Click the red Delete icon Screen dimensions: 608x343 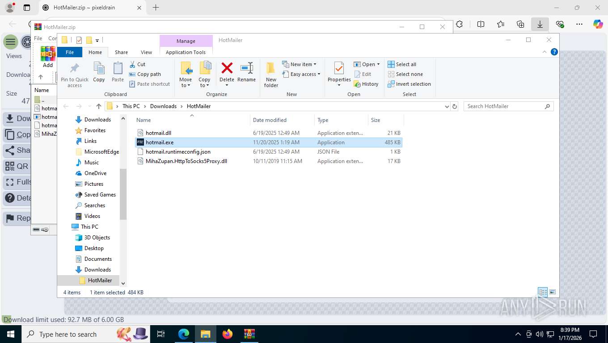pyautogui.click(x=227, y=68)
